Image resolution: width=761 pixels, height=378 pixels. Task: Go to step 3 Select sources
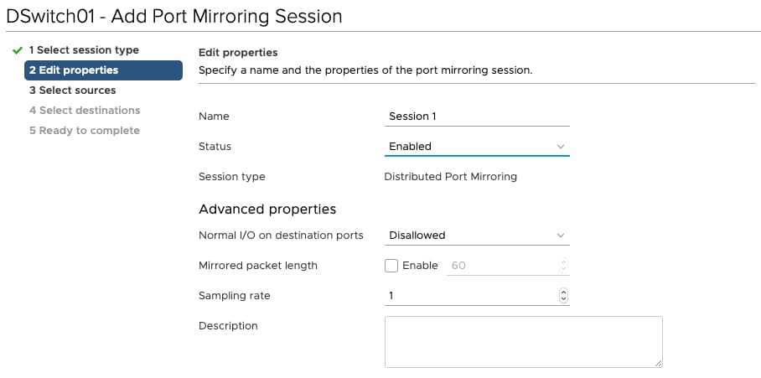pyautogui.click(x=72, y=91)
